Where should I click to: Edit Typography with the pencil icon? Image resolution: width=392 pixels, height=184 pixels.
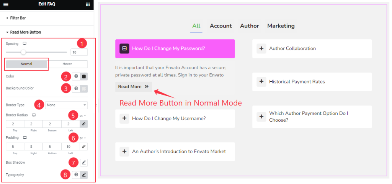click(x=84, y=175)
